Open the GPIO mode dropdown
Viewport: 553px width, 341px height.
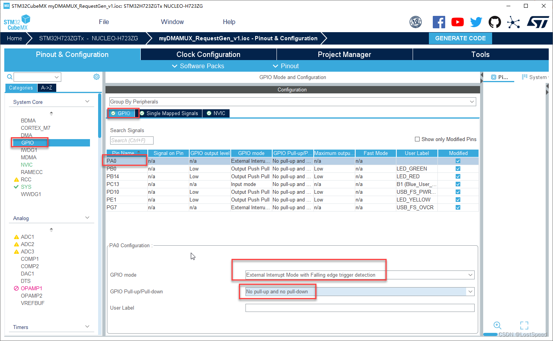coord(360,275)
